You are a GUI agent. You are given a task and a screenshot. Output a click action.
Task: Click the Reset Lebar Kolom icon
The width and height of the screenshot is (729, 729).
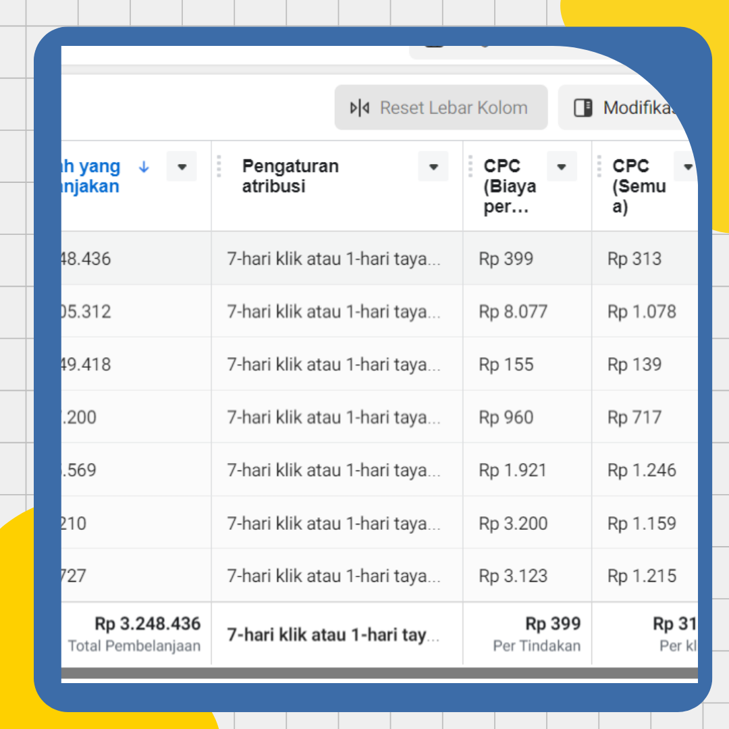(360, 108)
